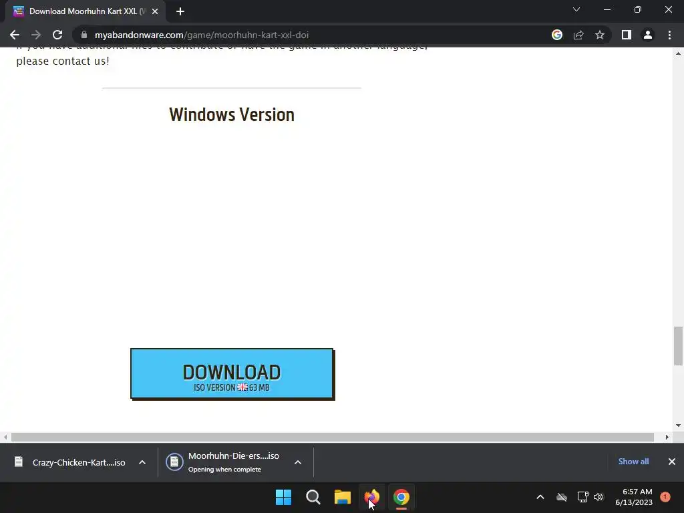
Task: Click the horizontal scrollbar thumb
Action: click(333, 437)
